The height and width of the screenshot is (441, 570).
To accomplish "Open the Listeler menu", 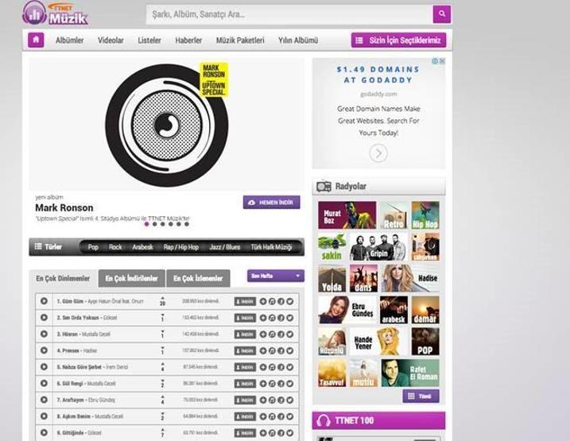I will pos(149,41).
